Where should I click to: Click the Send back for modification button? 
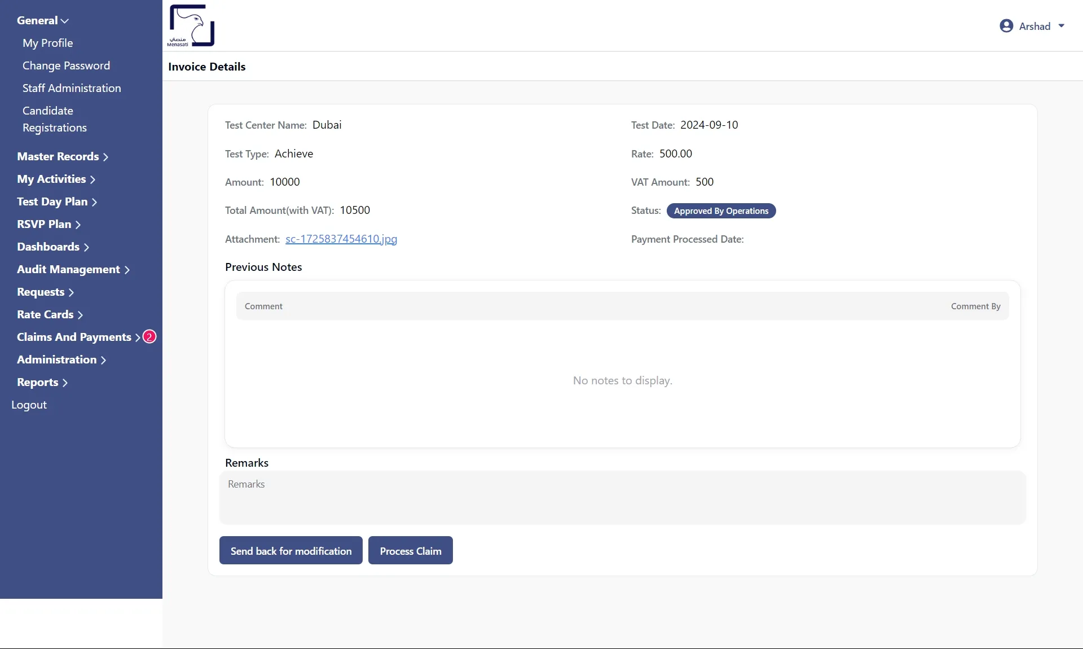click(290, 550)
